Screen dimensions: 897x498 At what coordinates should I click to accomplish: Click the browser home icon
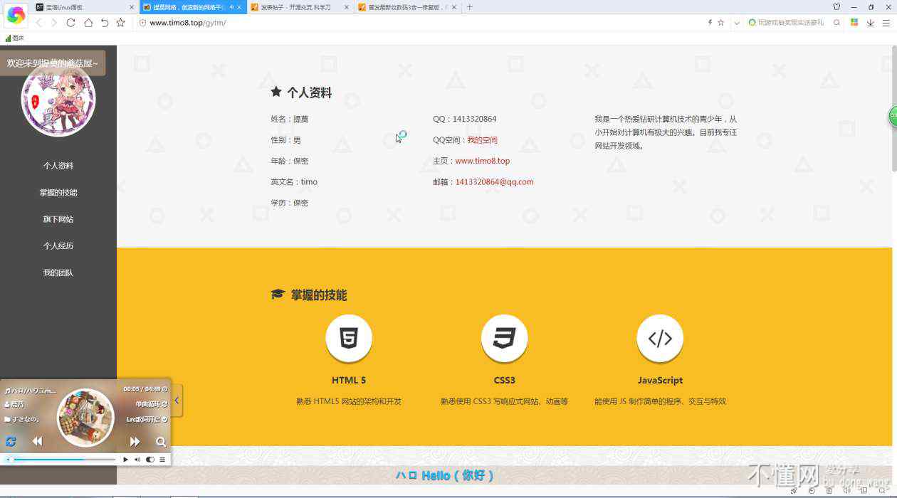(x=88, y=23)
